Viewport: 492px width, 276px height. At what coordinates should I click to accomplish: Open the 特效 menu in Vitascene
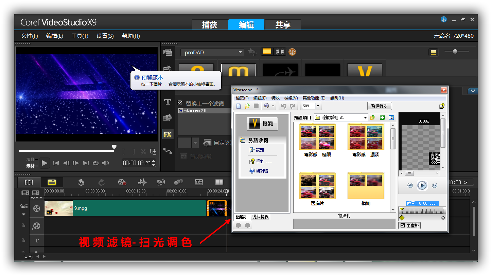[x=275, y=98]
